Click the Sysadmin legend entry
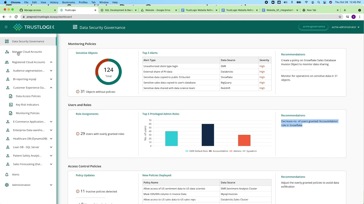Viewport: 364px width, 204px height. point(249,151)
